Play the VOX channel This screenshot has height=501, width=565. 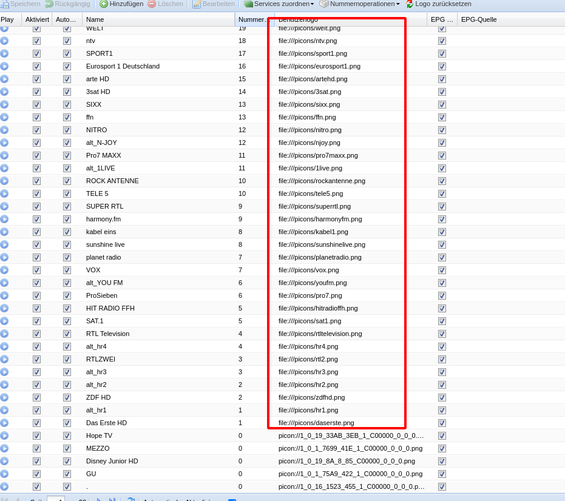click(4, 270)
